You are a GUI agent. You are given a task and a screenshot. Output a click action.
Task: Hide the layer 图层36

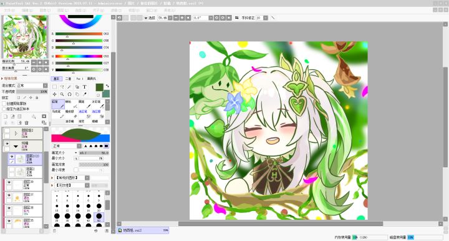click(9, 208)
